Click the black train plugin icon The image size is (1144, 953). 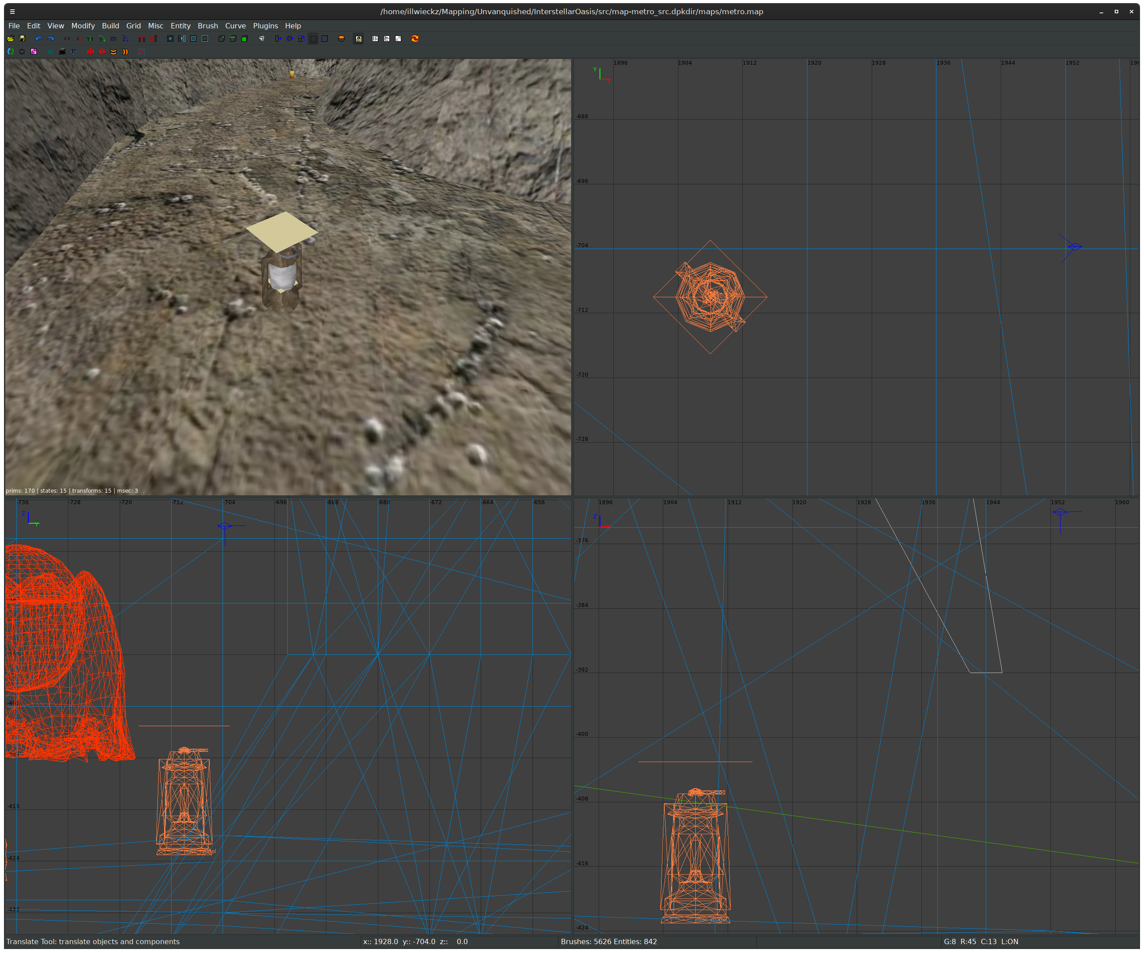pyautogui.click(x=62, y=52)
